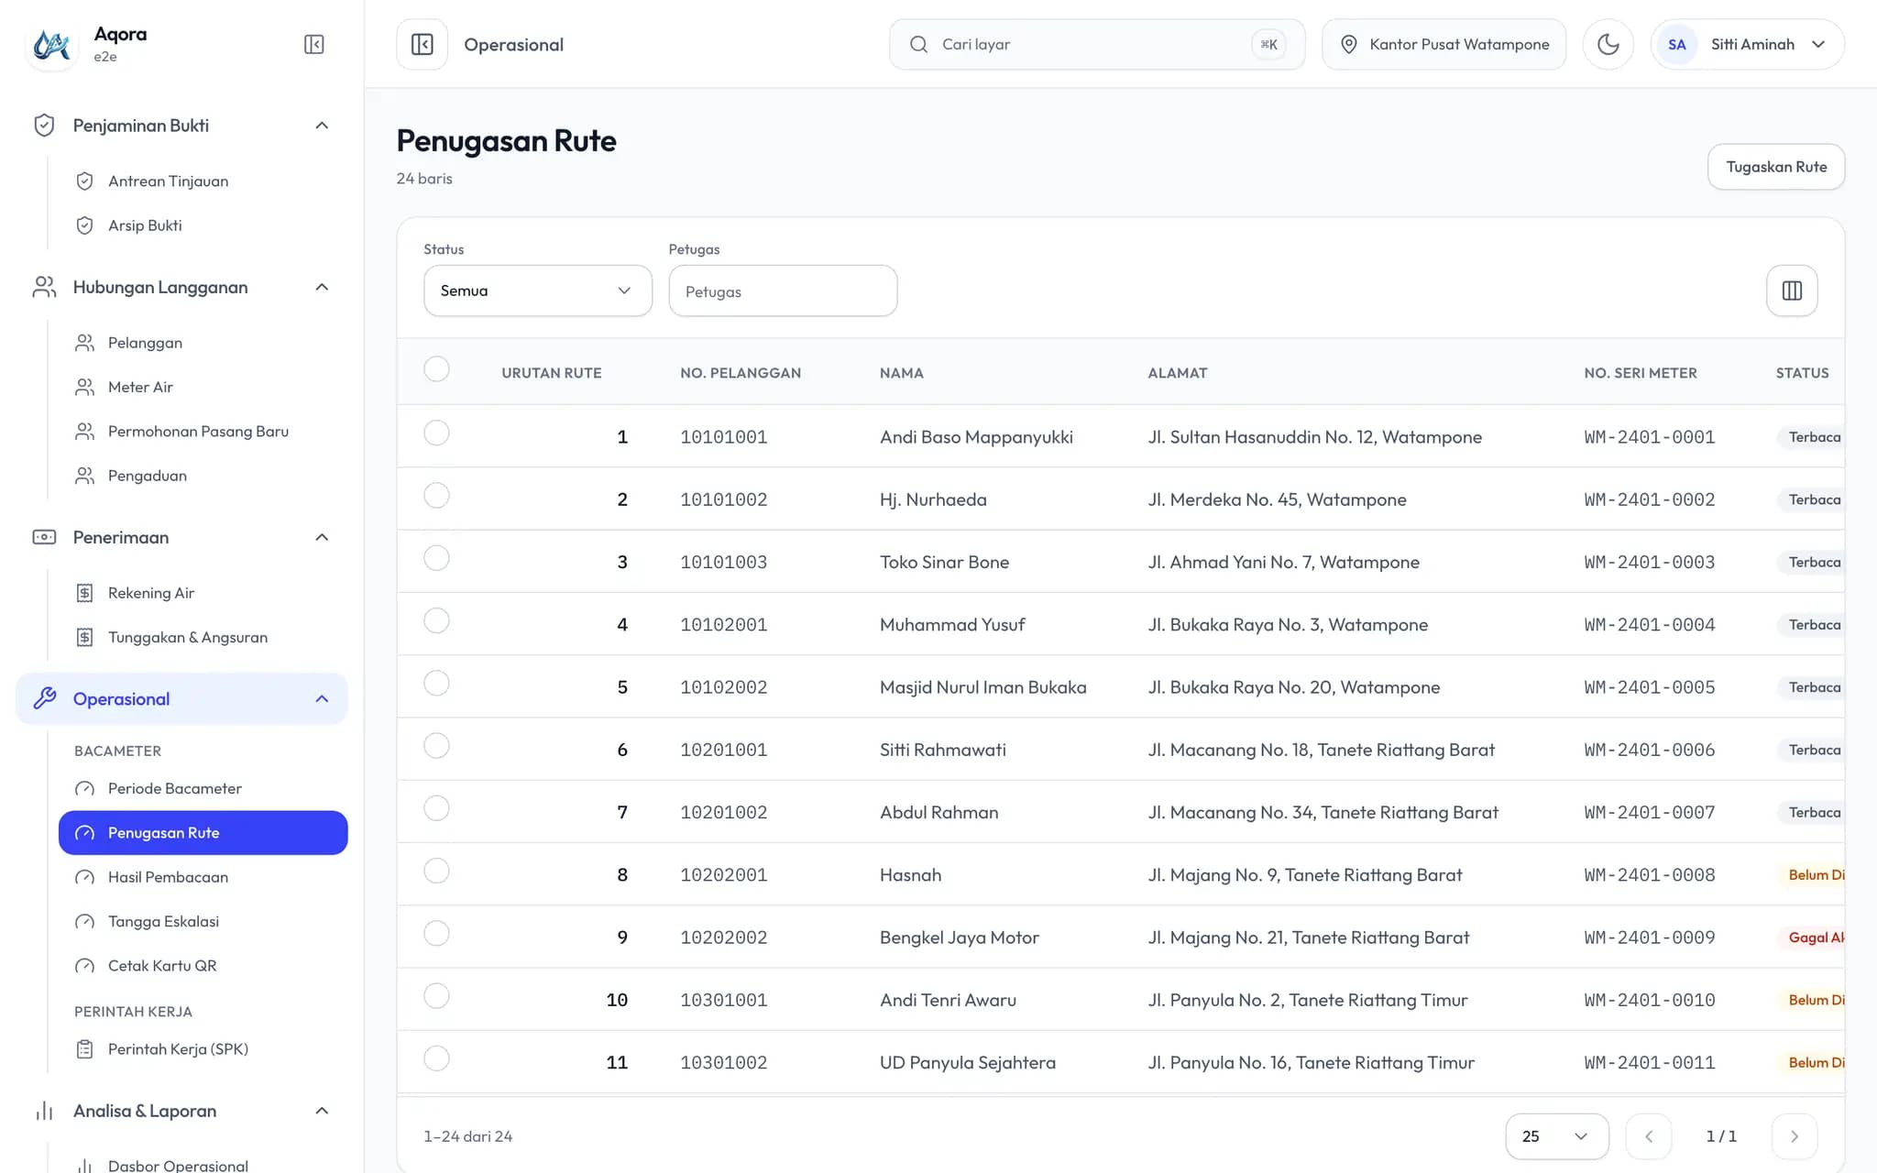1877x1173 pixels.
Task: Click meter serial WM-2401-0010
Action: point(1650,1000)
